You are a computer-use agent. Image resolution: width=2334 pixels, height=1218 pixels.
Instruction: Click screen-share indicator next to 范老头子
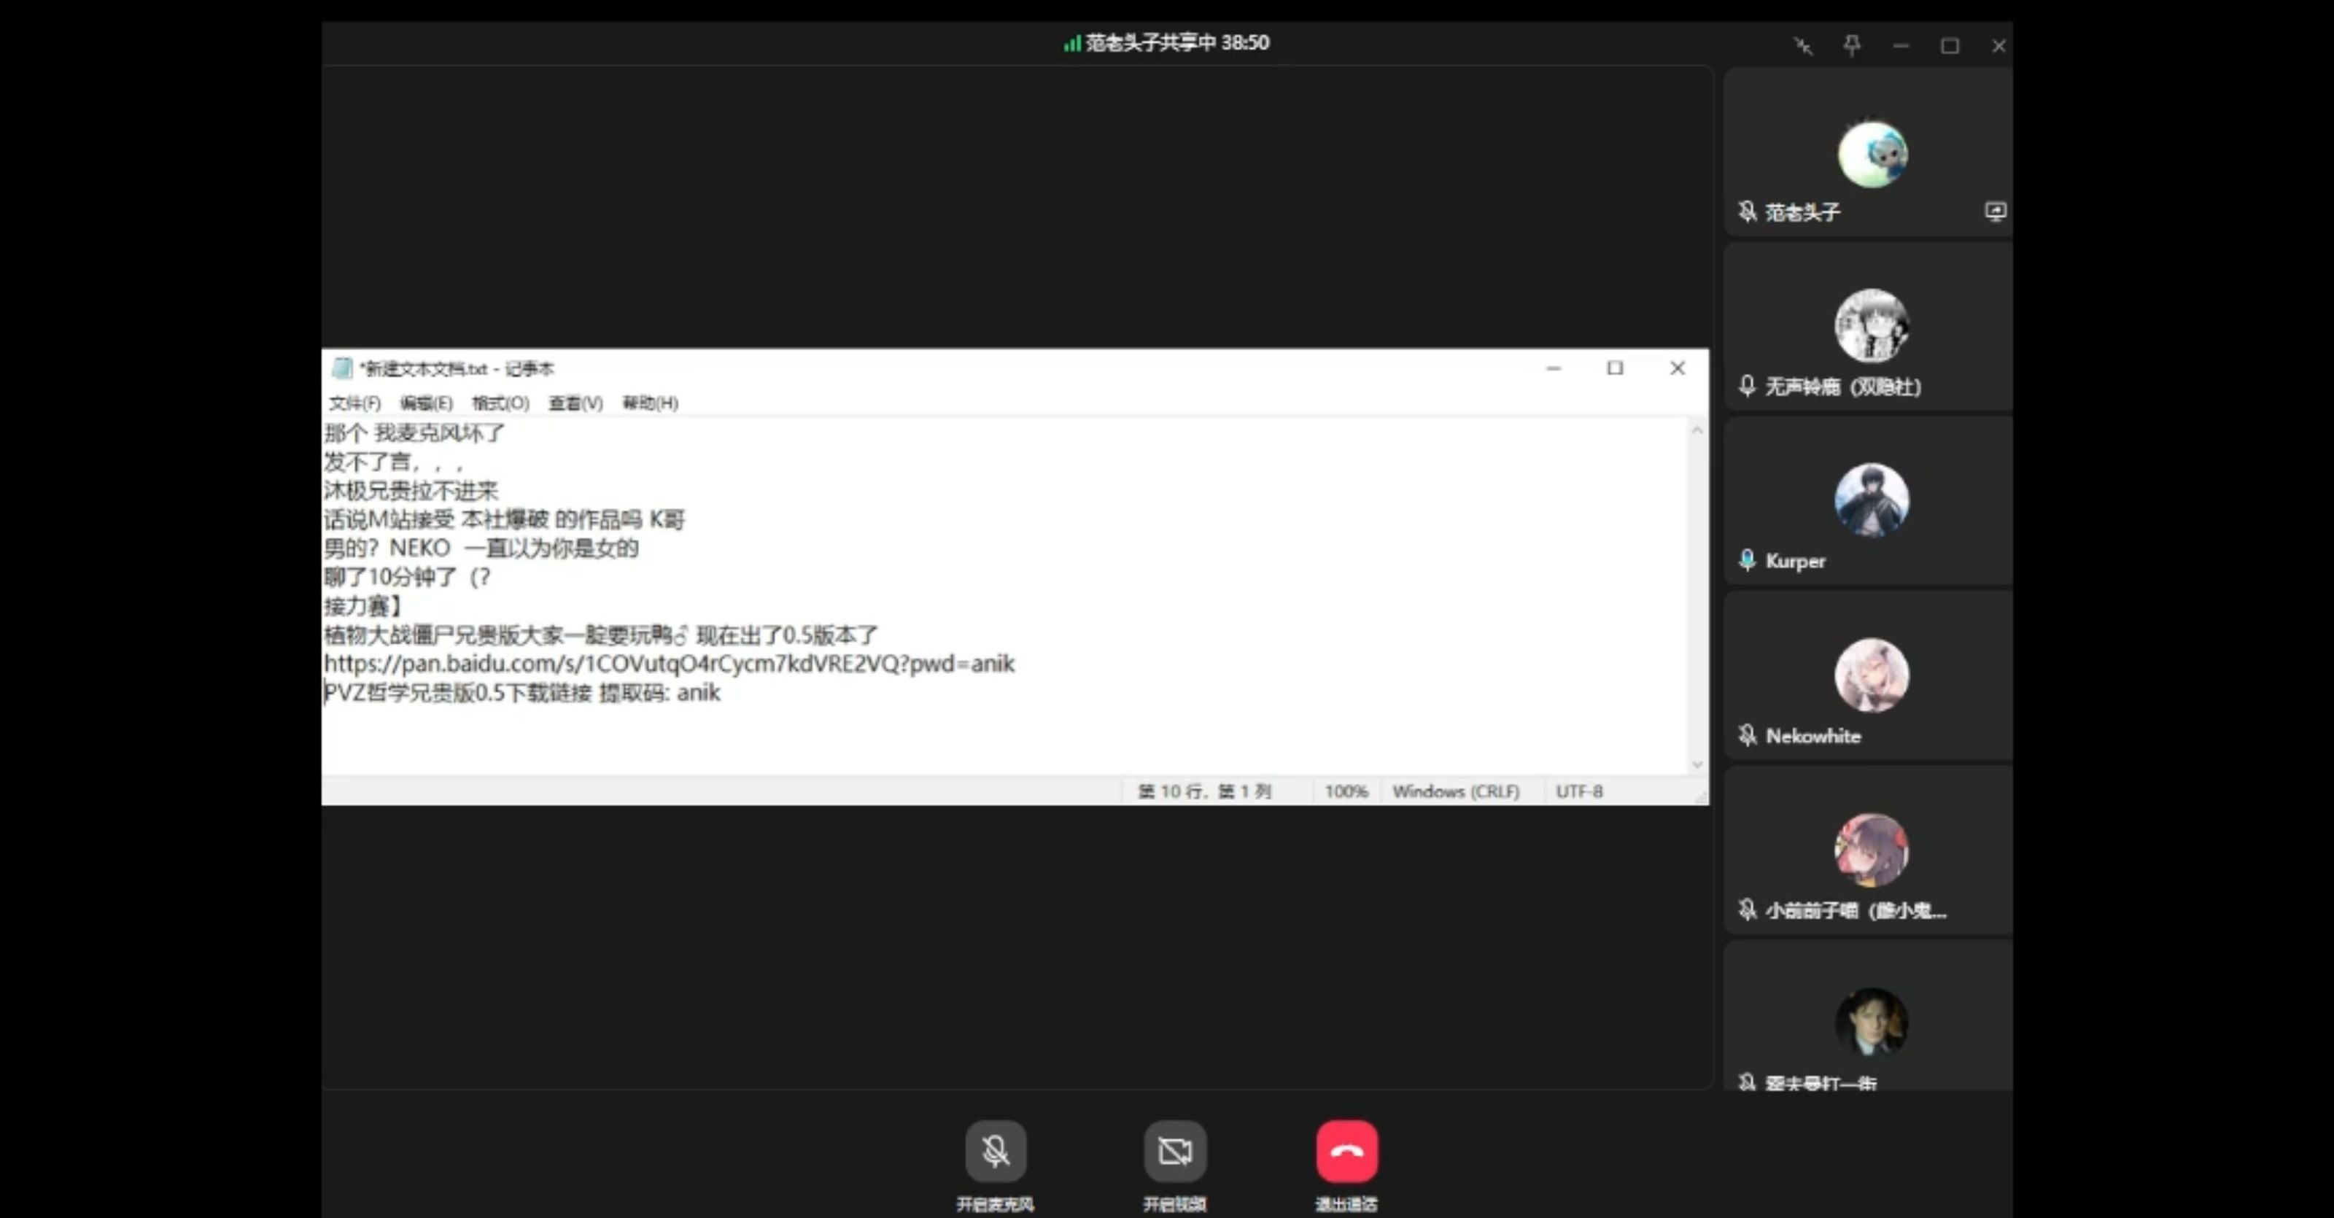(x=1995, y=212)
